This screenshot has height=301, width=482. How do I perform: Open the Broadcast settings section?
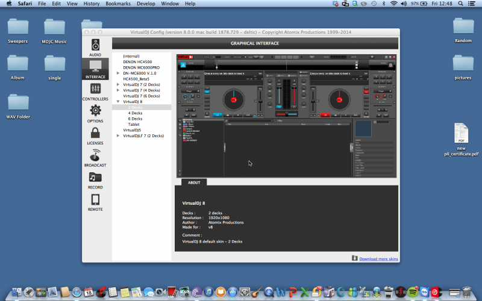click(x=95, y=157)
